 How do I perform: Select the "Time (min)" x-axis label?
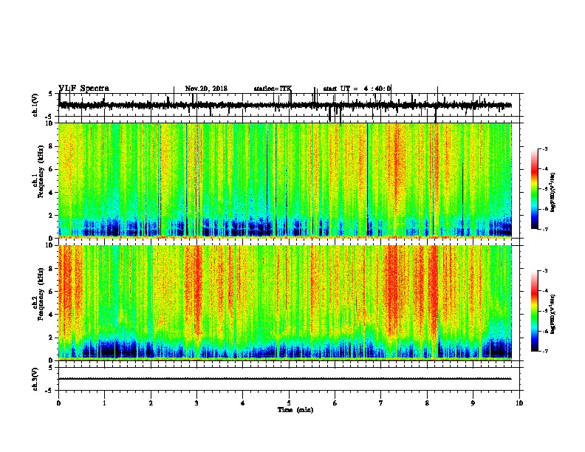coord(295,410)
